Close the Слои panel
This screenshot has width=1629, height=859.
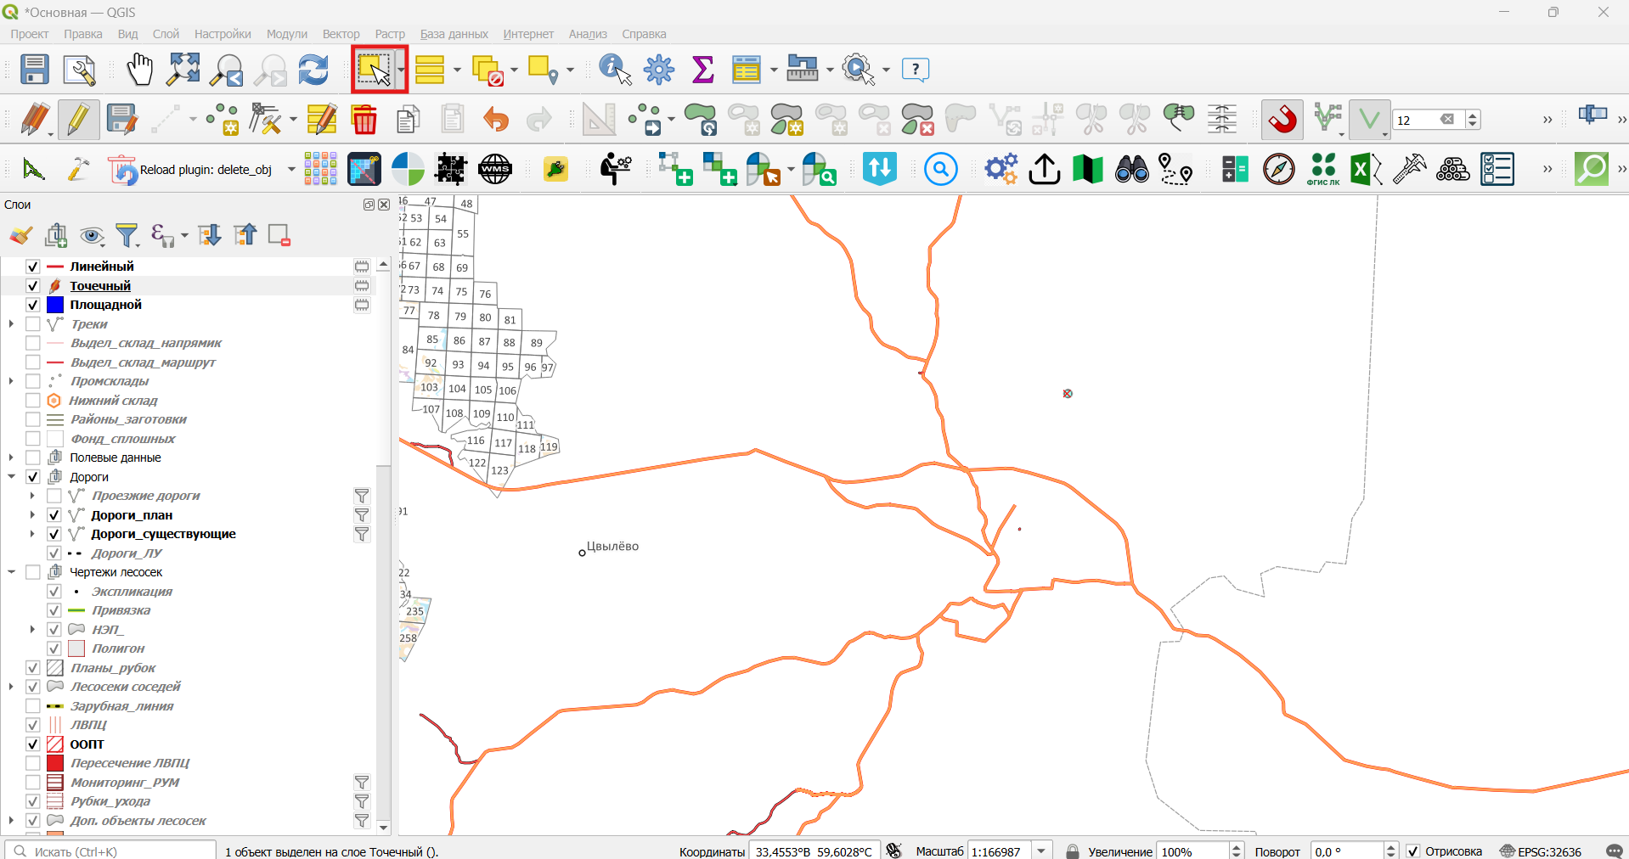pos(384,205)
